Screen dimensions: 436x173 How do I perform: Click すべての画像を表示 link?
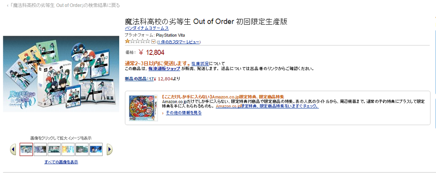tap(61, 162)
